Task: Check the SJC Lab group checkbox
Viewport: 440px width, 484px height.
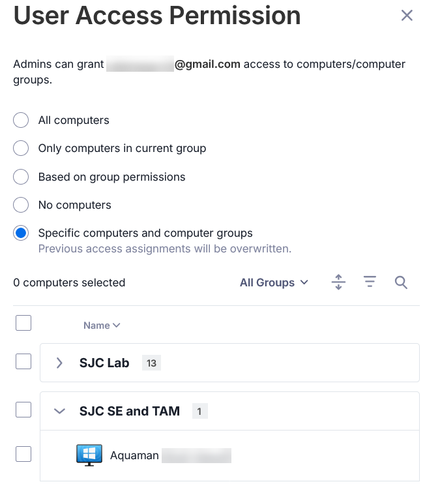Action: pos(23,361)
